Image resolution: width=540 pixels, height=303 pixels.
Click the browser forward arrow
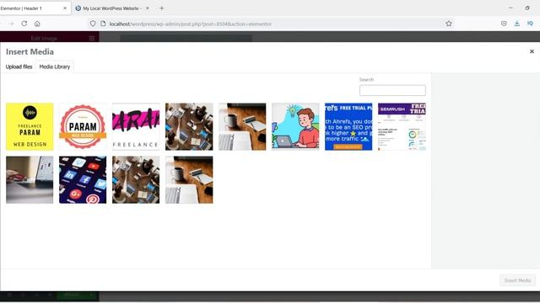[x=11, y=24]
